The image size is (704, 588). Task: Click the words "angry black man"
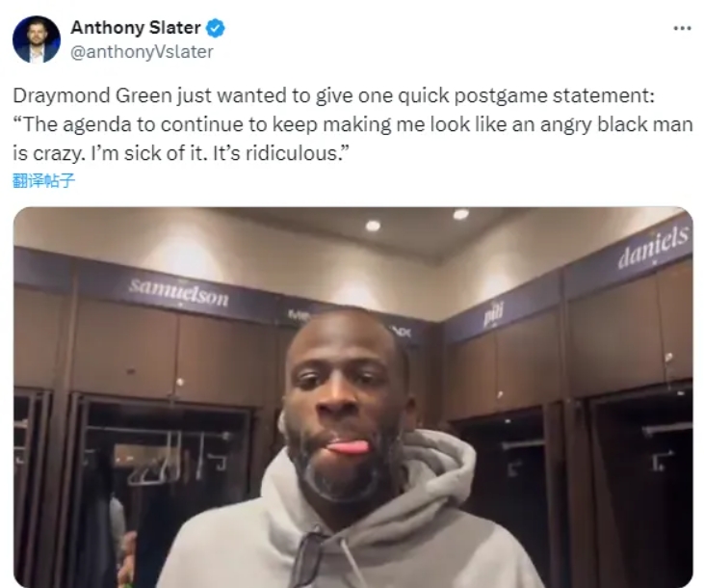[616, 124]
